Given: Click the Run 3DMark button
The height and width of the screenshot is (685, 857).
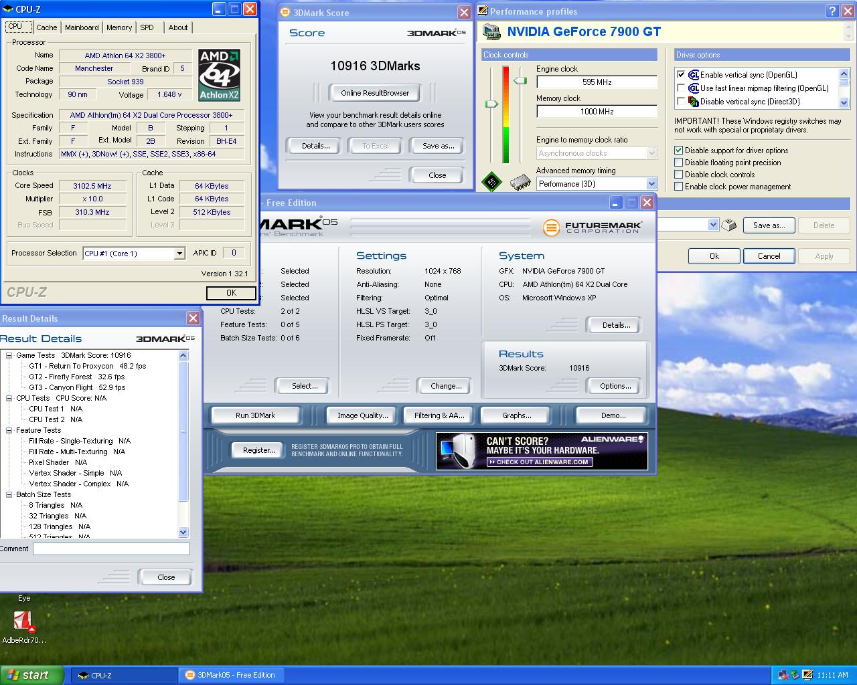Looking at the screenshot, I should tap(255, 415).
